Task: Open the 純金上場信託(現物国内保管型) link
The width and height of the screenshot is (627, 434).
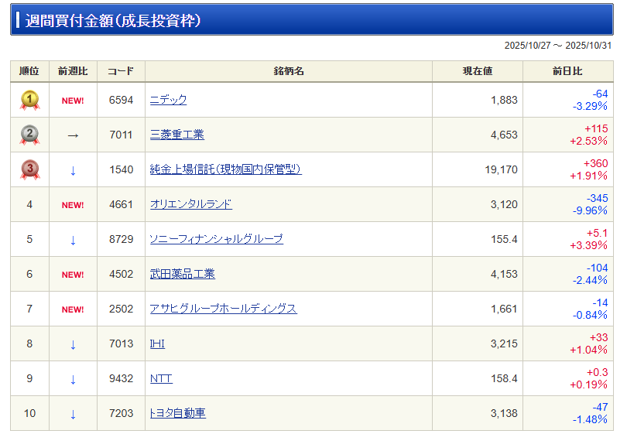Action: (x=225, y=169)
